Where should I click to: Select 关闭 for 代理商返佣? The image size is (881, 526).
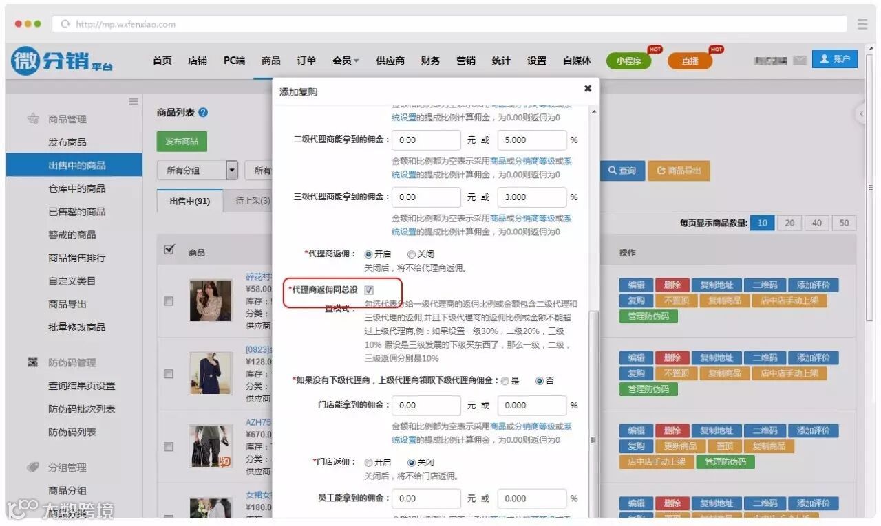click(x=412, y=254)
